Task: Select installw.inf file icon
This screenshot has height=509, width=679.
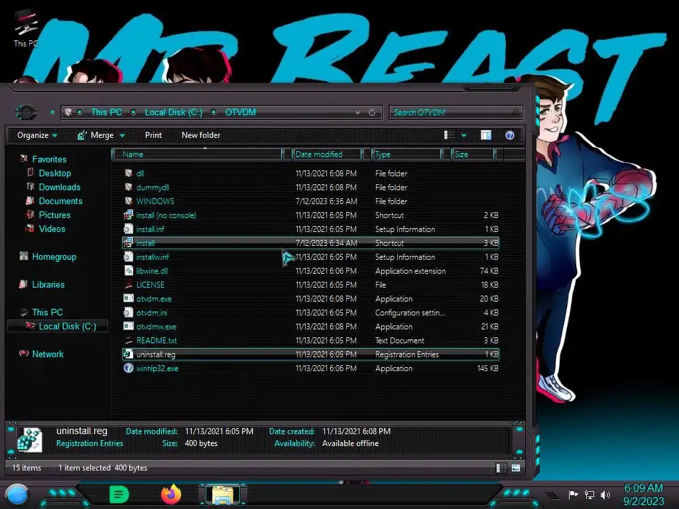Action: [x=128, y=256]
